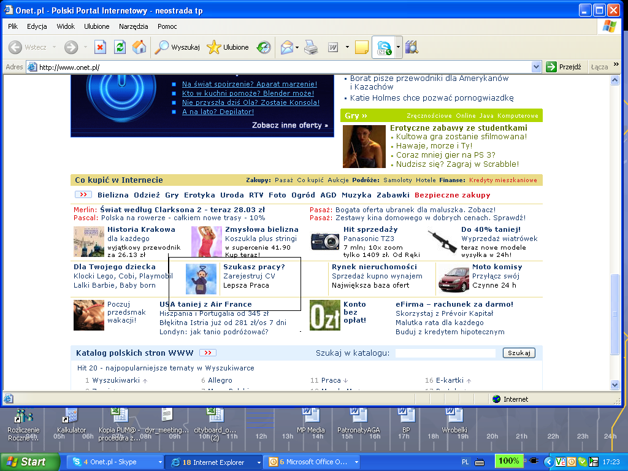Viewport: 628px width, 471px height.
Task: Click the Panasonic TZ3 camera thumbnail
Action: click(x=325, y=242)
